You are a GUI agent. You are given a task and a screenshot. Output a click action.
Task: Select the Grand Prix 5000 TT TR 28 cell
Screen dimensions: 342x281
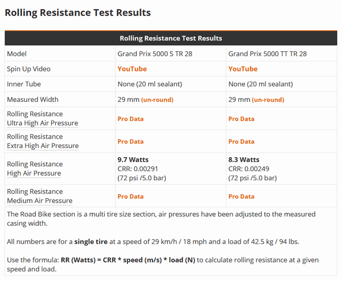(268, 53)
